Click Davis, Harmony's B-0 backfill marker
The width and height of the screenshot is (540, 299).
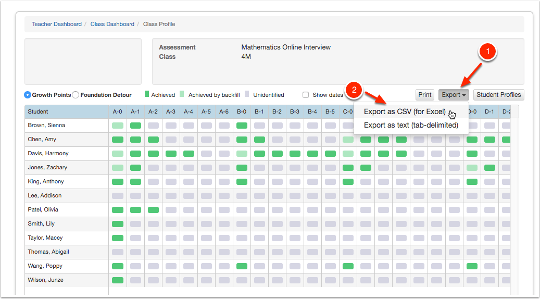click(242, 154)
